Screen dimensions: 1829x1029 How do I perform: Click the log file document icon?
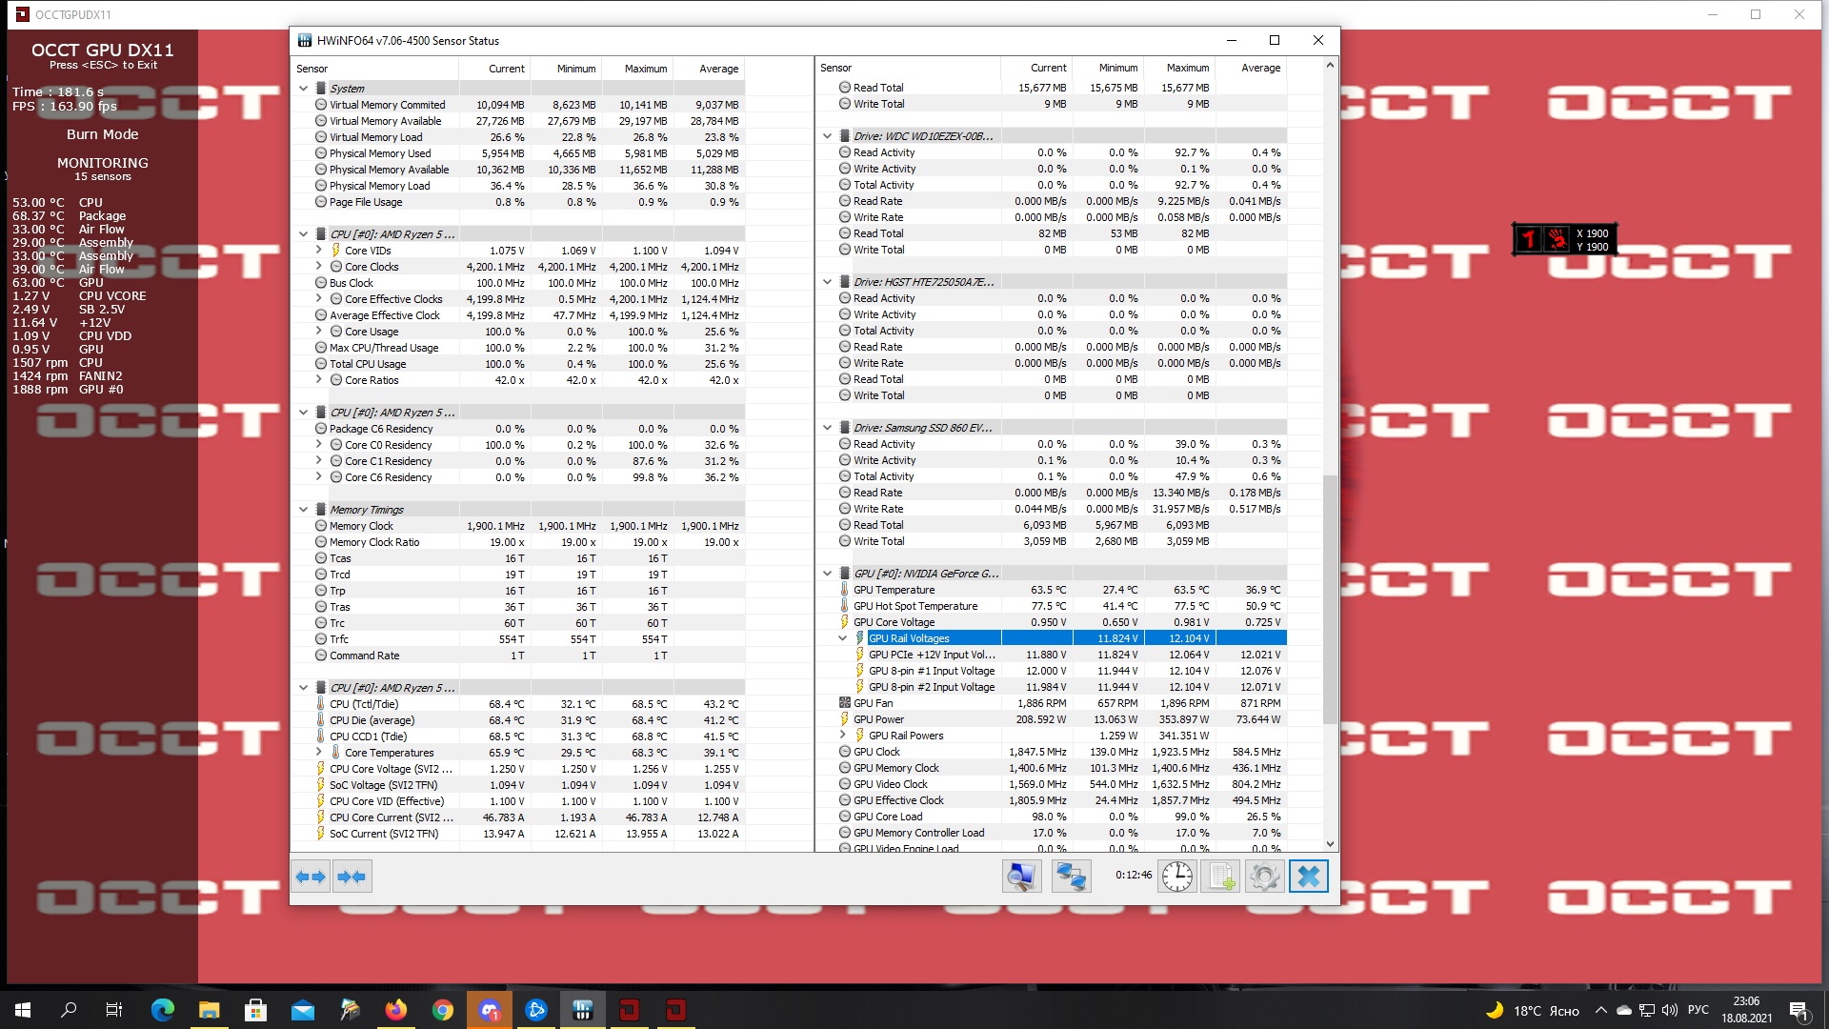[1221, 877]
